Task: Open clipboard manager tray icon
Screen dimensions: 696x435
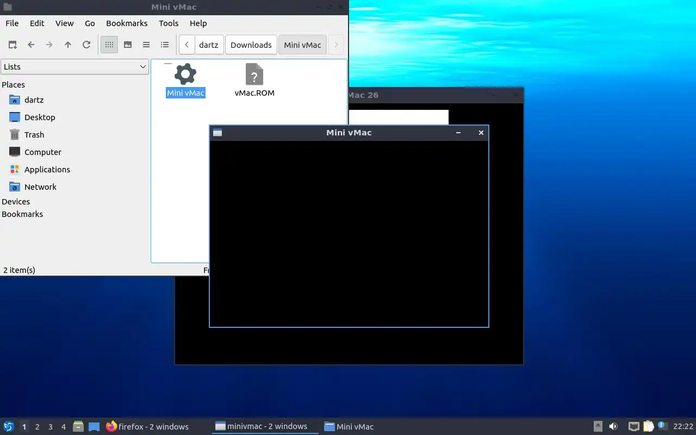Action: 648,427
